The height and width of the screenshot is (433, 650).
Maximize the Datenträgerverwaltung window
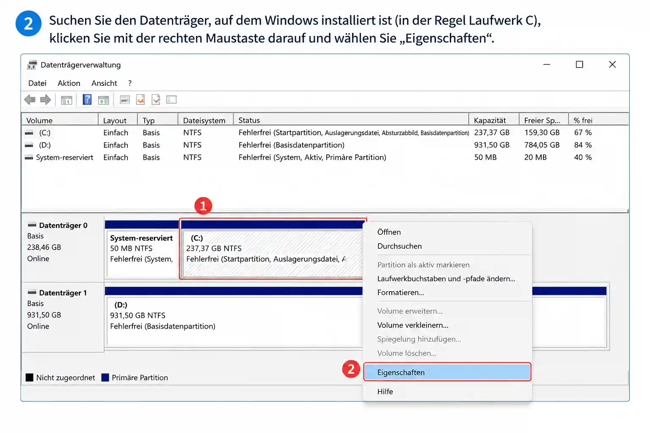[x=579, y=64]
